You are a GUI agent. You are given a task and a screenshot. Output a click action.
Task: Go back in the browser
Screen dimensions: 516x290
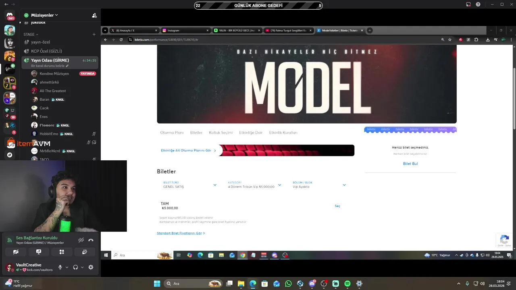pyautogui.click(x=106, y=39)
